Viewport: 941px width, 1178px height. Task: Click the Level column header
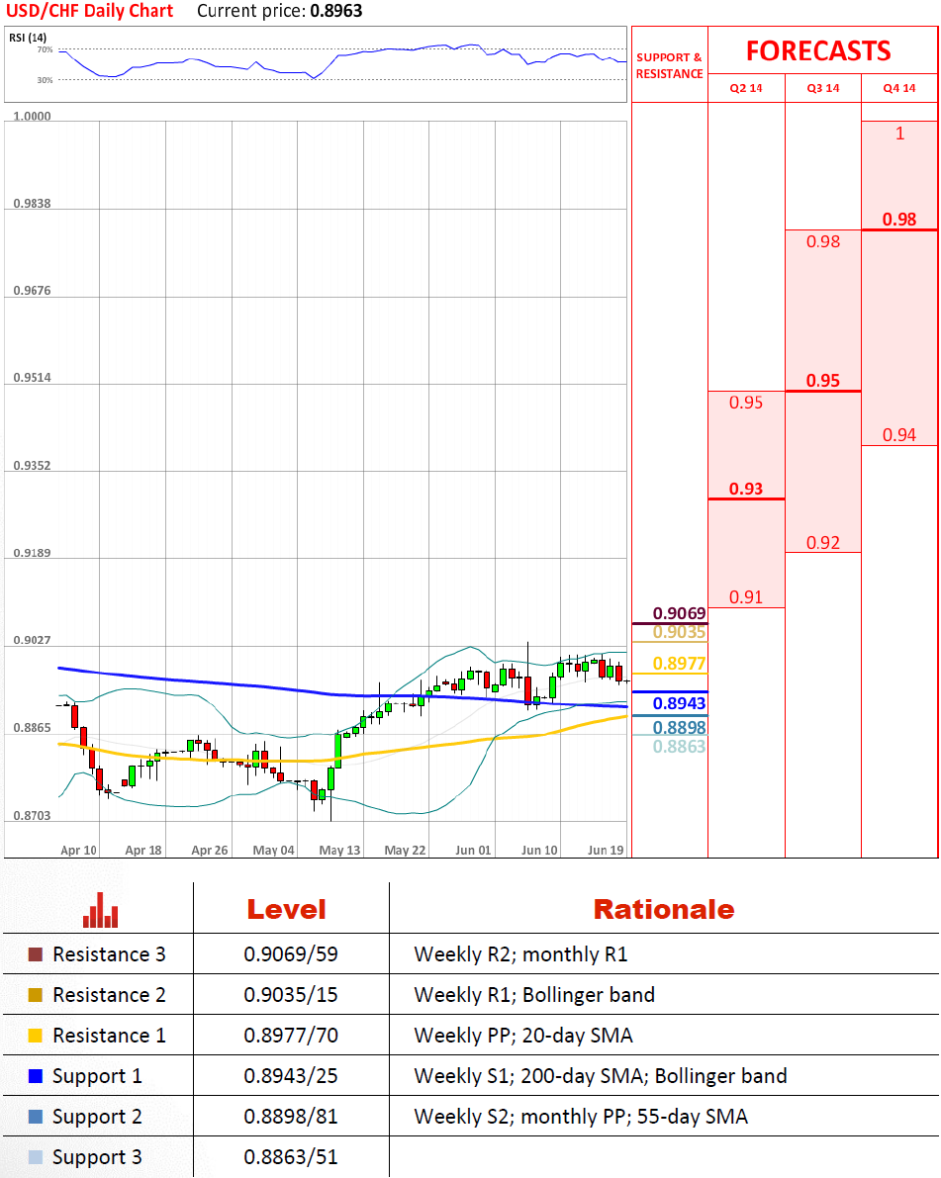[x=286, y=910]
